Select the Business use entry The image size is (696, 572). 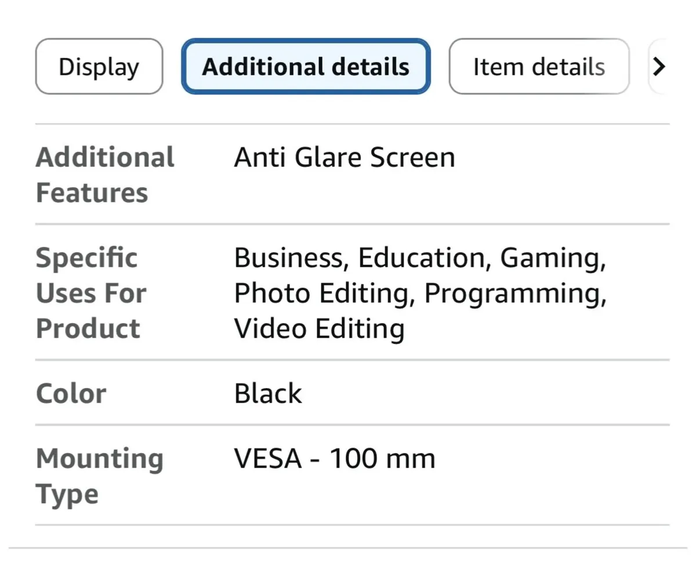pyautogui.click(x=287, y=258)
